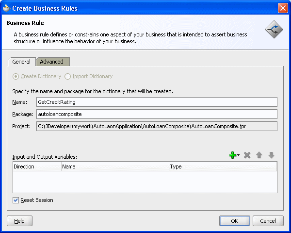This screenshot has height=233, width=291.
Task: Click the Name field containing GetCreditRating
Action: (157, 102)
